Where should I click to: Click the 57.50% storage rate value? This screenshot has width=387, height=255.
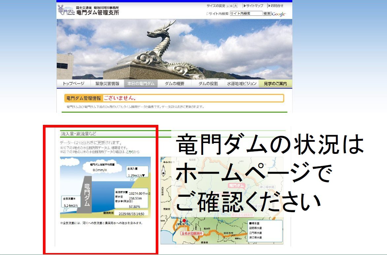pyautogui.click(x=134, y=207)
